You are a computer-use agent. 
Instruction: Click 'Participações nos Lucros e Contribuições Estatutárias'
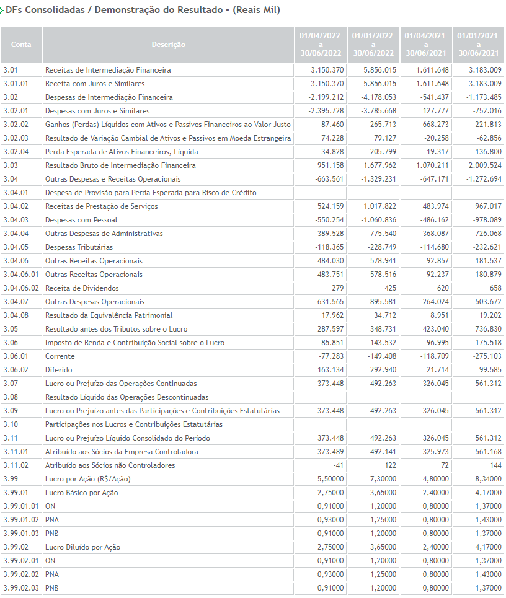tap(133, 424)
